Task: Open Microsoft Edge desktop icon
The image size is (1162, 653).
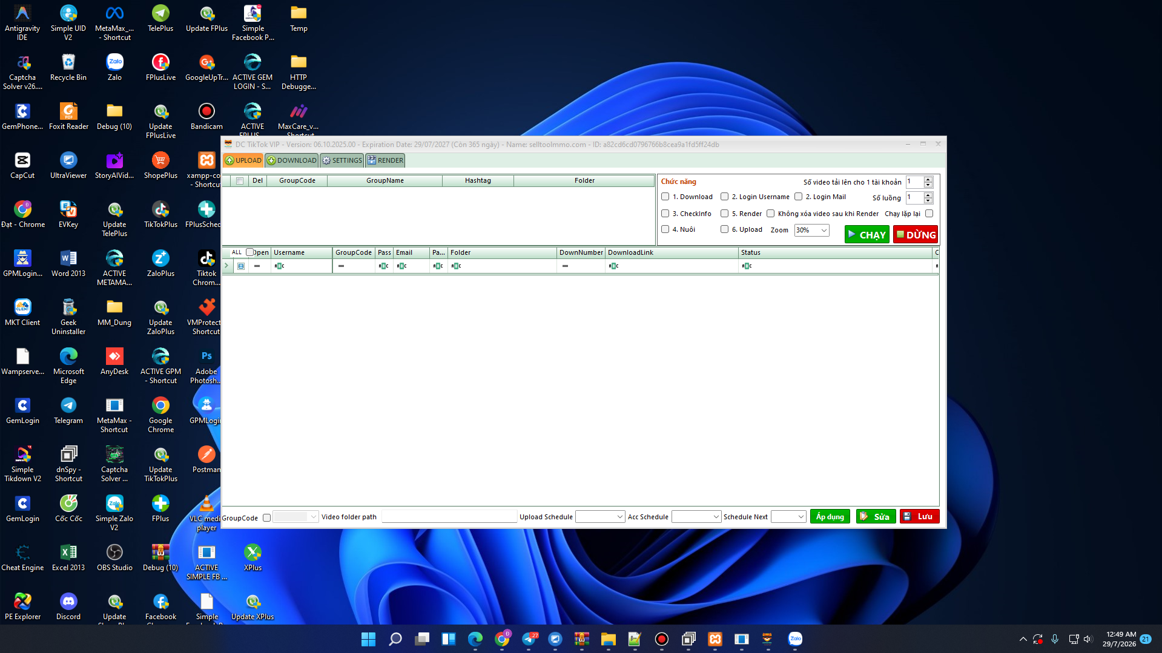Action: coord(68,366)
